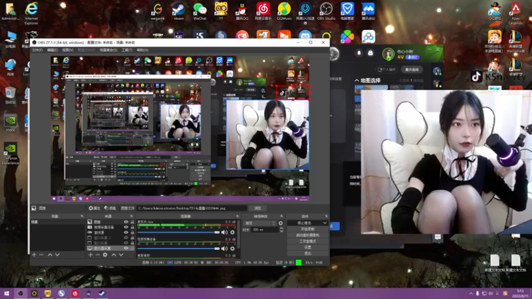Move the scene down in the Scenes list

point(57,254)
